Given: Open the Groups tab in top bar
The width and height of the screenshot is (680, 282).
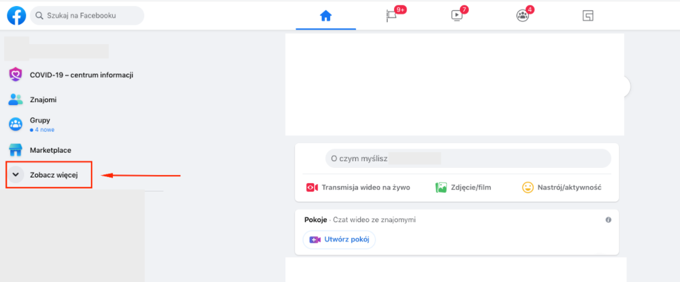Looking at the screenshot, I should click(522, 16).
